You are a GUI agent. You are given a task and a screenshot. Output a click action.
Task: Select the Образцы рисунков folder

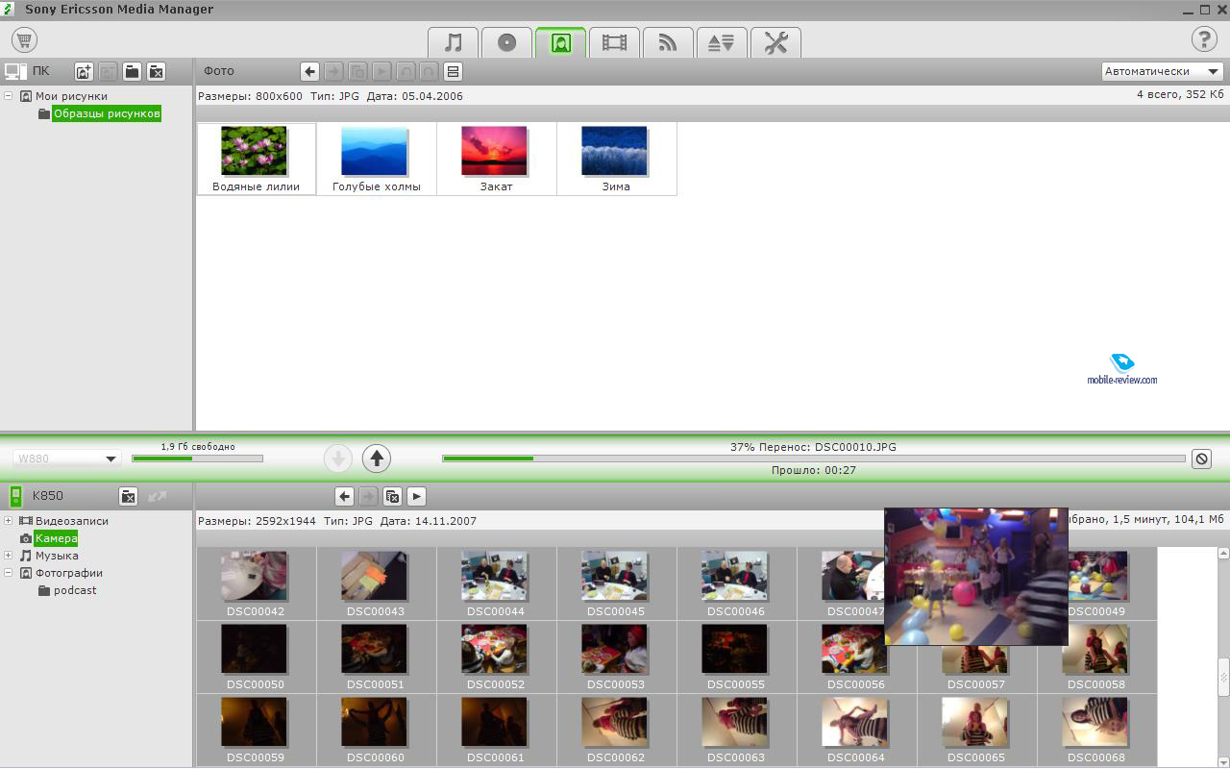[107, 113]
